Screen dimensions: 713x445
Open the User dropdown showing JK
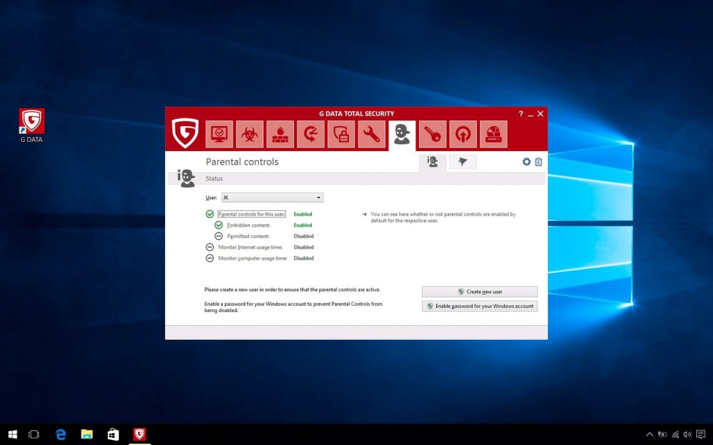(x=272, y=198)
